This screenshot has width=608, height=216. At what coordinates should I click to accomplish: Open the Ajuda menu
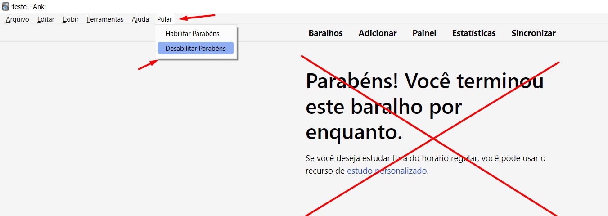click(140, 19)
